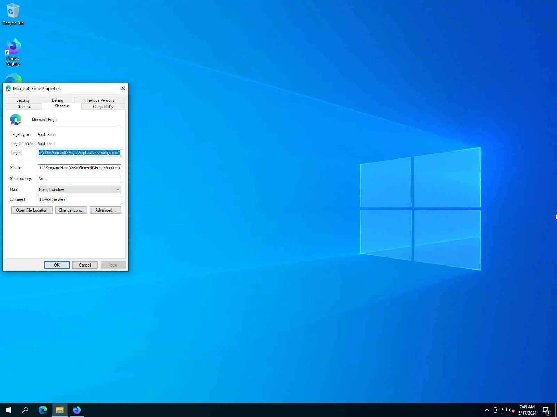Select the Firefox Nightly desktop shortcut

(13, 52)
